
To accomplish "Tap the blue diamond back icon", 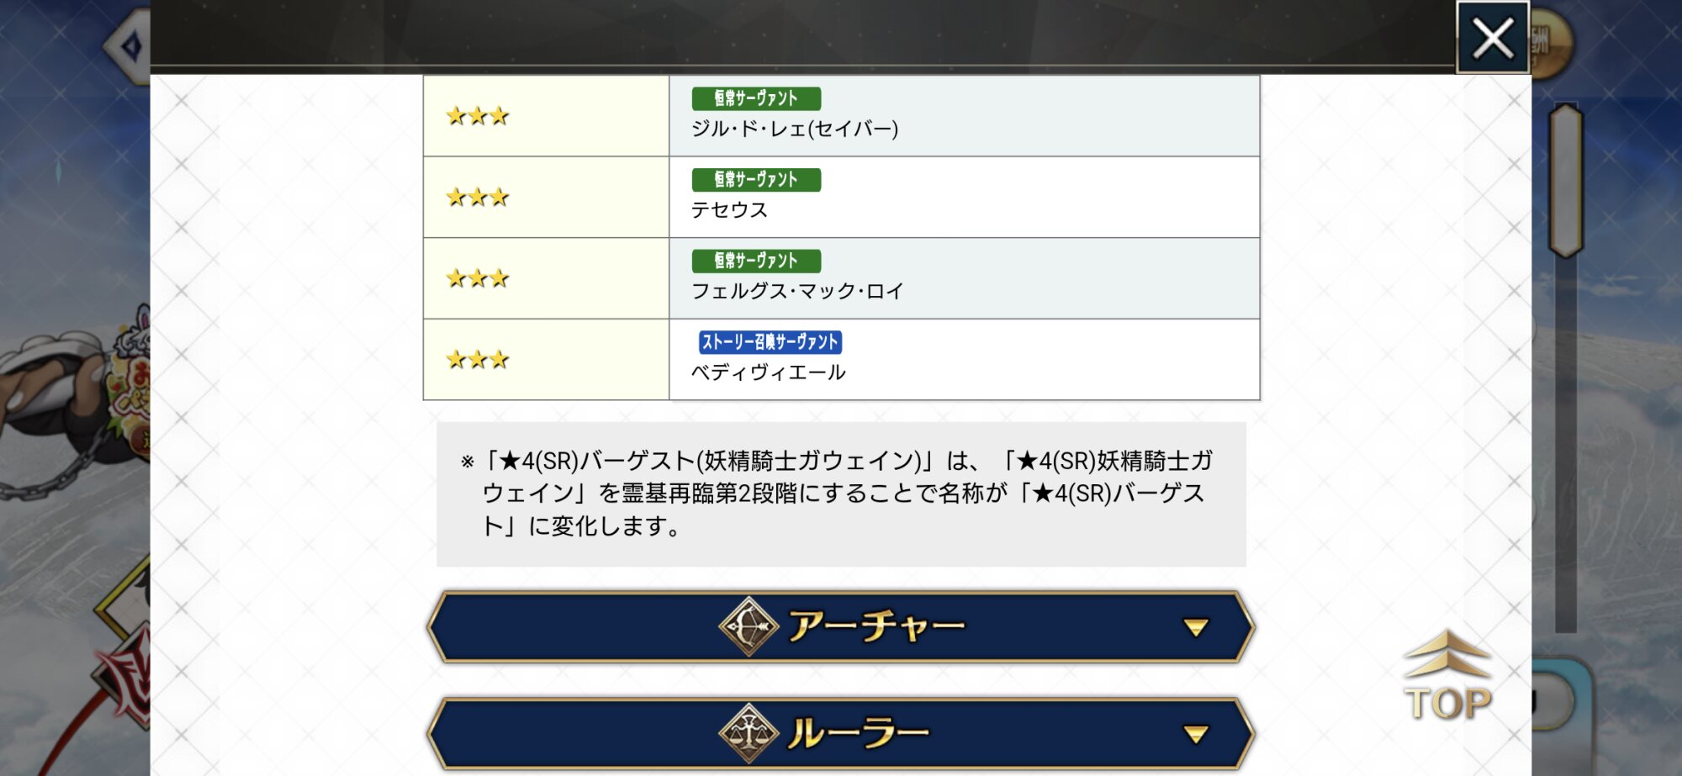I will [130, 46].
